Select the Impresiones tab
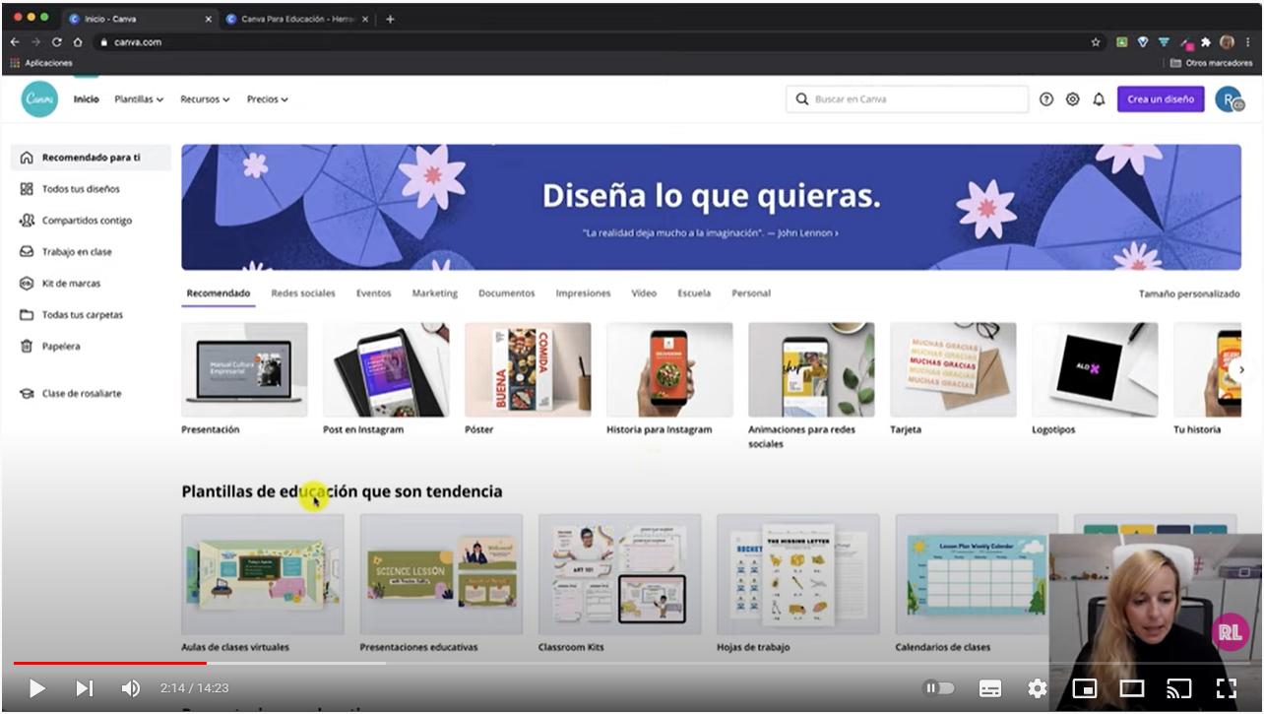Screen dimensions: 1264x714 point(583,293)
